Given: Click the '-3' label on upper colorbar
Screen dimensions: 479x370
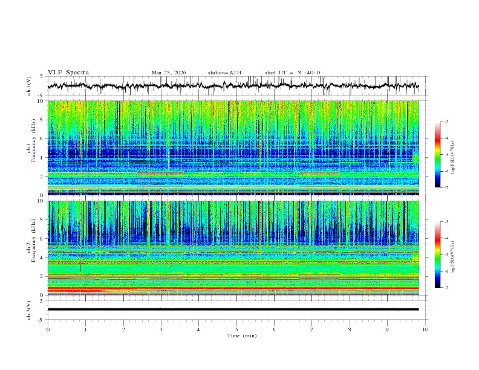Looking at the screenshot, I should pos(446,122).
